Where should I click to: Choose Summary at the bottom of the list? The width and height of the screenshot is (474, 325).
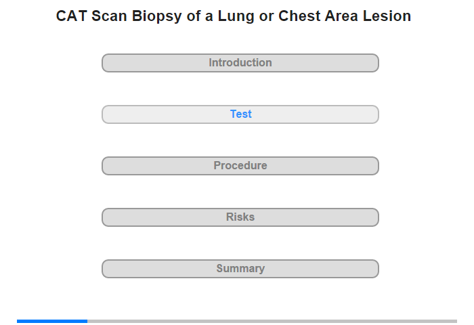point(240,269)
